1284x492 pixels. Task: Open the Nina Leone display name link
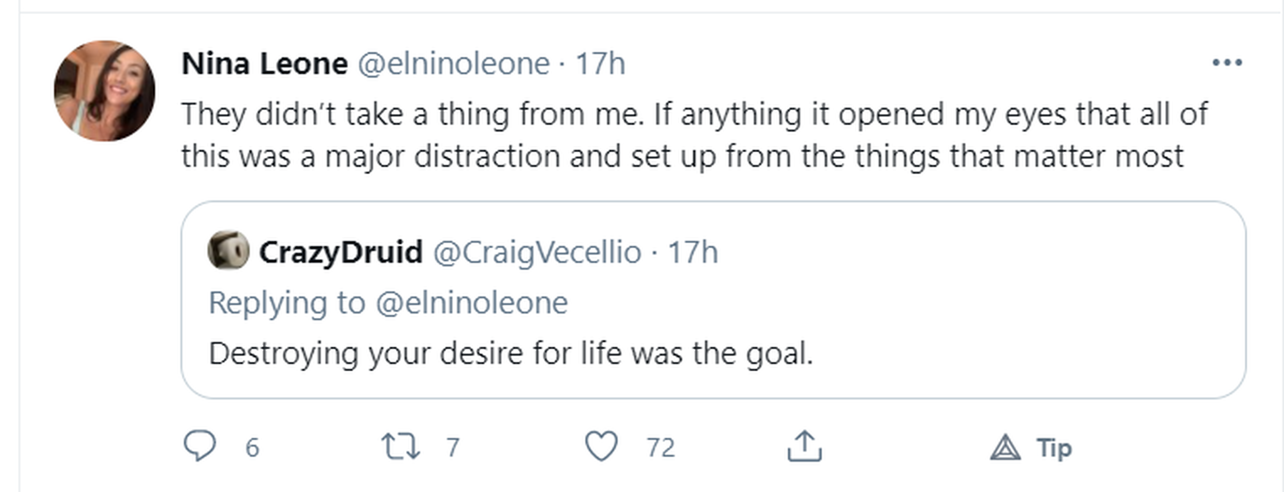[x=265, y=64]
